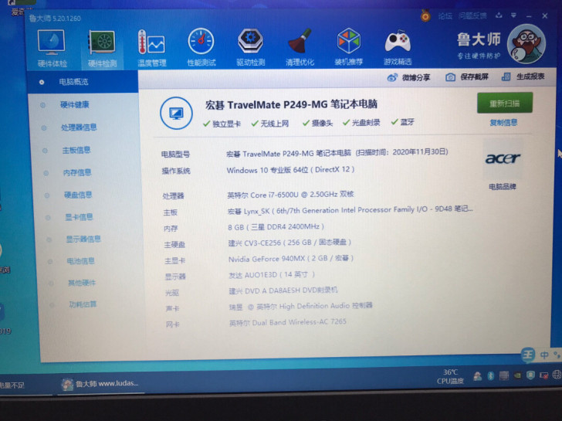Open 论坛 forum link in title bar
562x421 pixels.
(x=445, y=16)
